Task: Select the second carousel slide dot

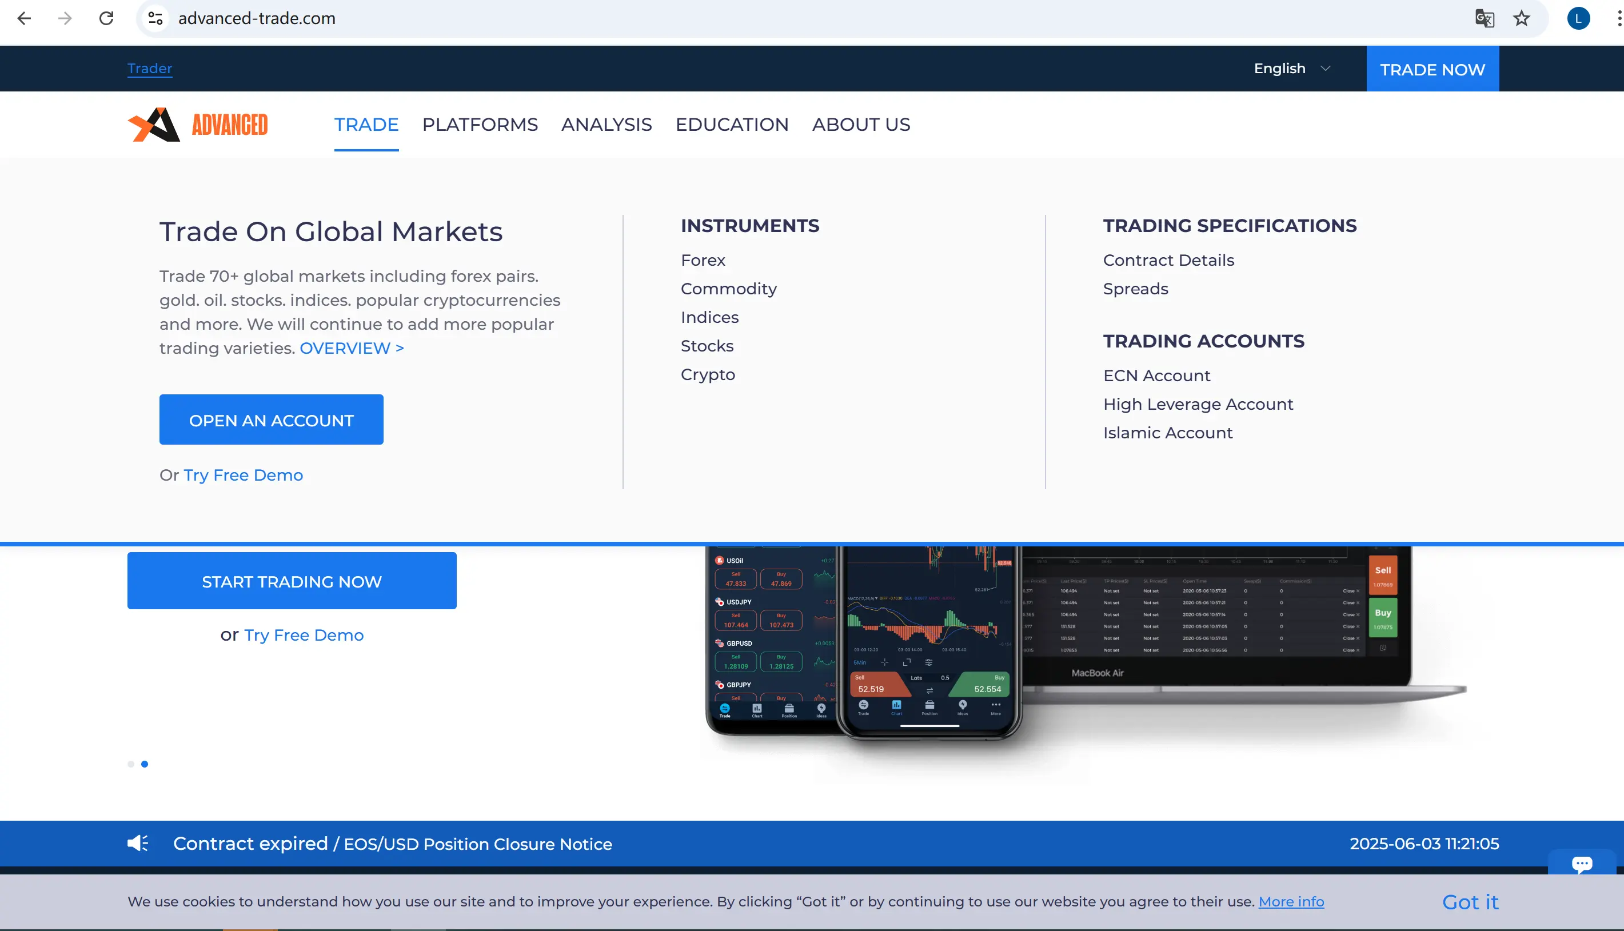Action: pos(145,764)
